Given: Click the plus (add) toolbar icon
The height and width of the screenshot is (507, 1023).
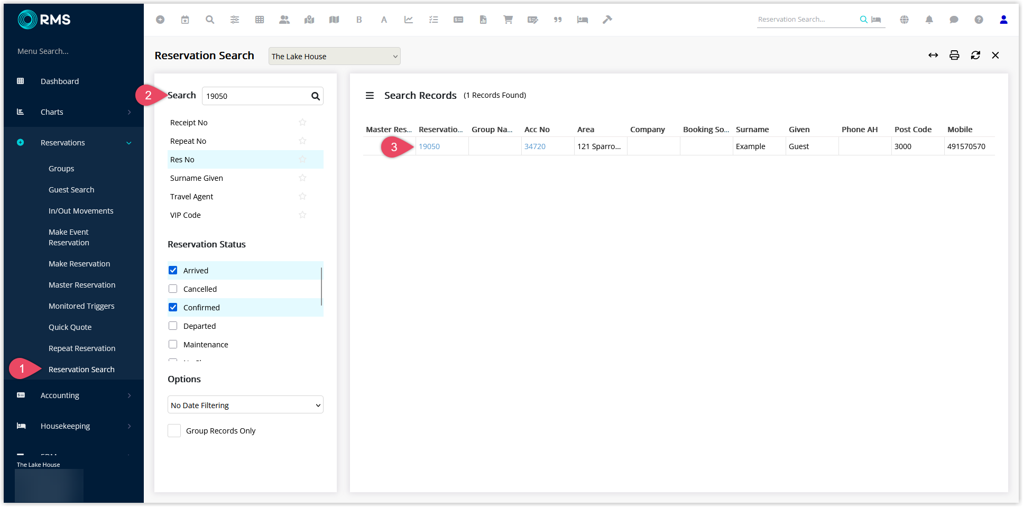Looking at the screenshot, I should [x=160, y=20].
